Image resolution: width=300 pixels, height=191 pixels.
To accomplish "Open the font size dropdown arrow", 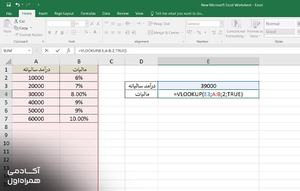I will (87, 24).
